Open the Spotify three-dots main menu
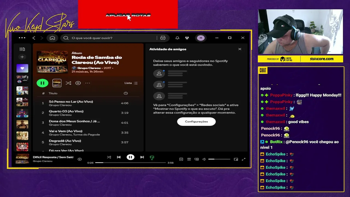Screen dimensions: 350x197 pos(22,38)
